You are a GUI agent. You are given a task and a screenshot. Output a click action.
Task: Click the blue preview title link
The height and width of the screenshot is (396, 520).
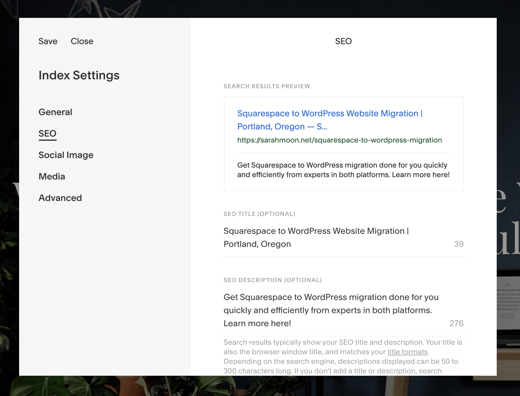330,120
